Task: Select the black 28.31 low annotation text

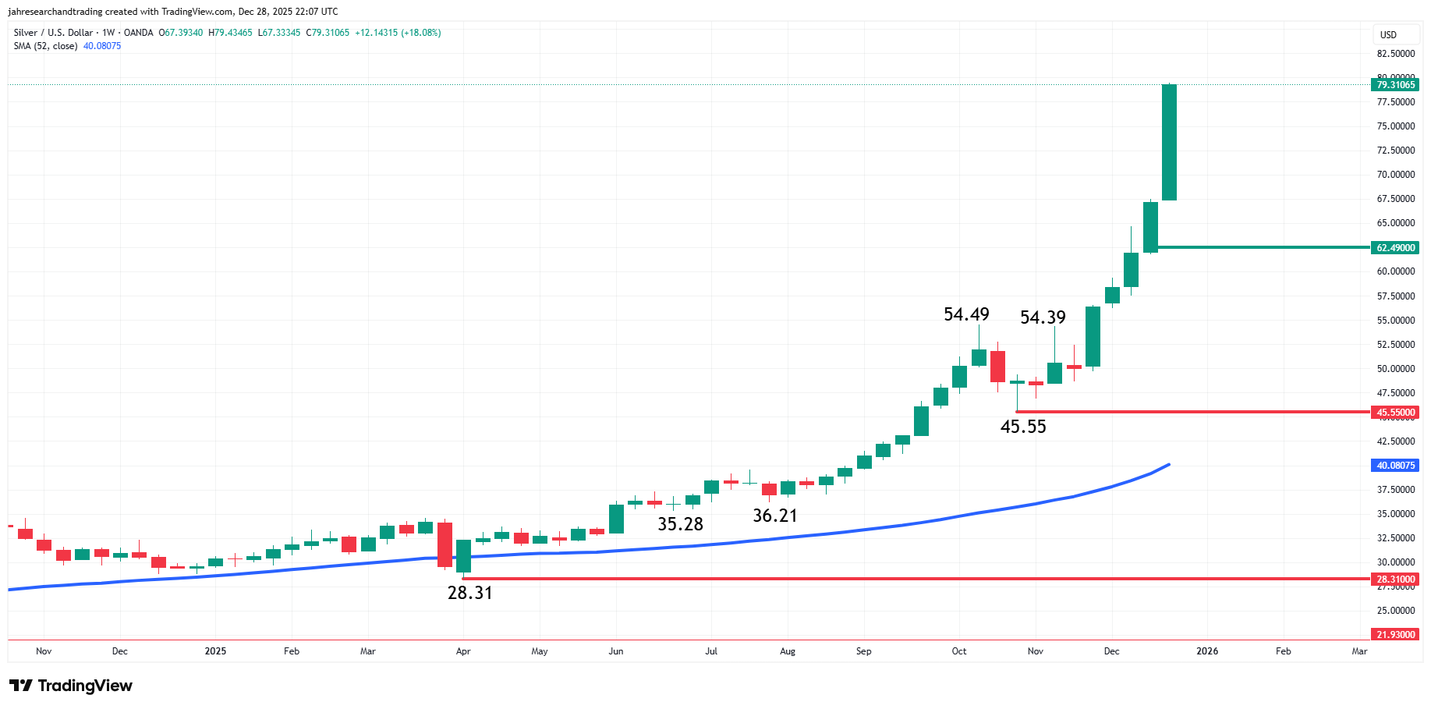Action: point(470,593)
